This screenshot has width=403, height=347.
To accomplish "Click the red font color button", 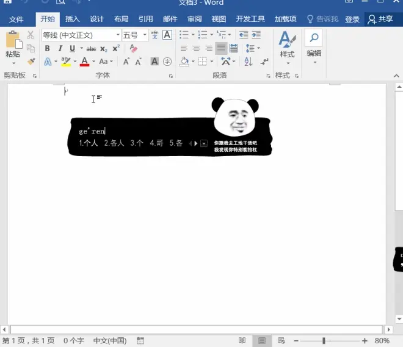I will coord(84,62).
